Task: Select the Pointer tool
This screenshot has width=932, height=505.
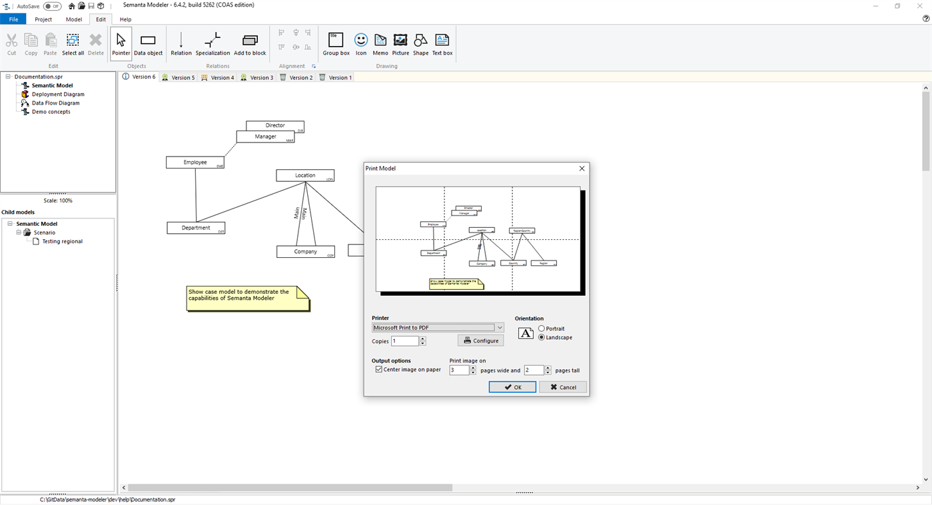Action: [x=121, y=41]
